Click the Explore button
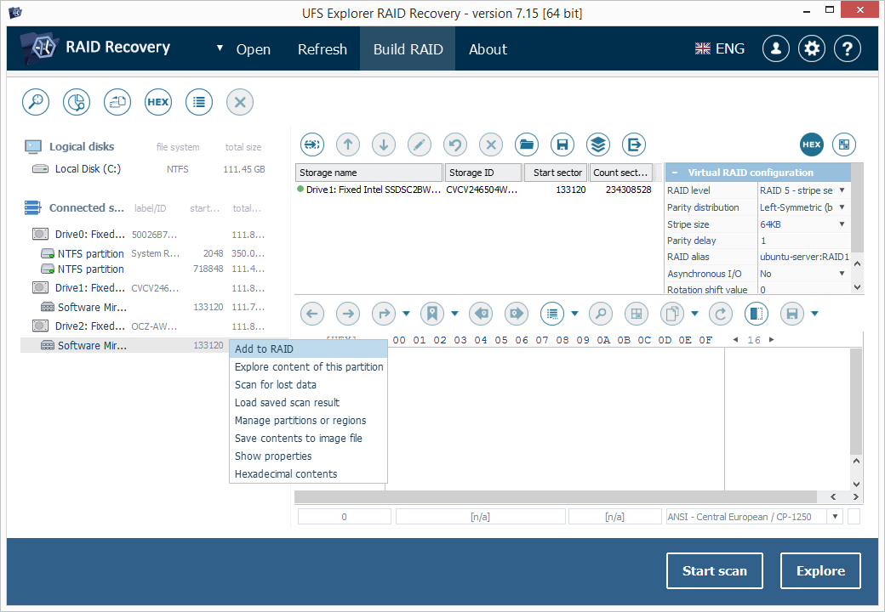 pyautogui.click(x=820, y=571)
